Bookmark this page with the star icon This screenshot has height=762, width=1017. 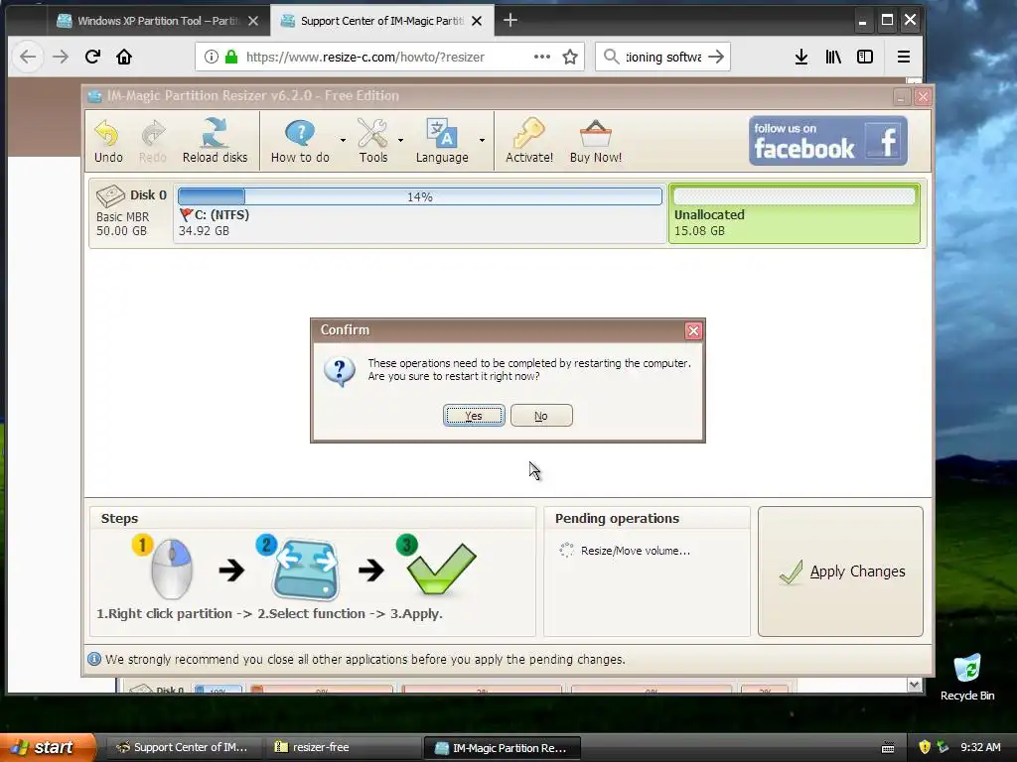[570, 57]
